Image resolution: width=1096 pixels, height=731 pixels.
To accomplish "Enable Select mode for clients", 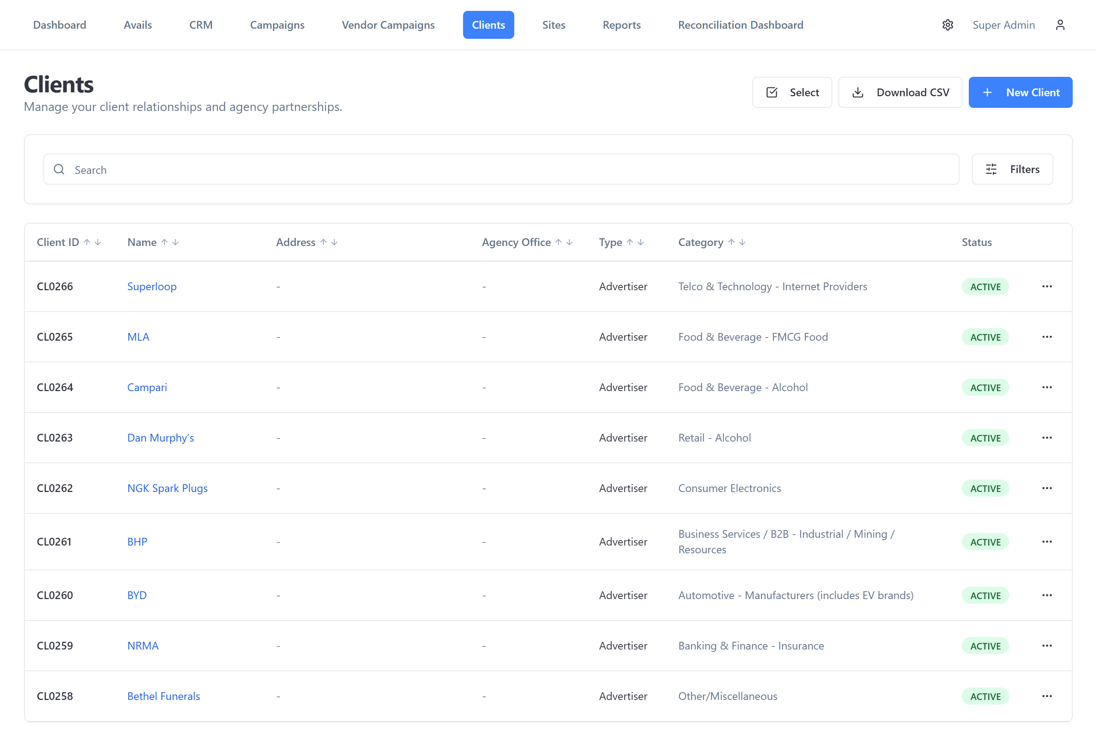I will 792,92.
